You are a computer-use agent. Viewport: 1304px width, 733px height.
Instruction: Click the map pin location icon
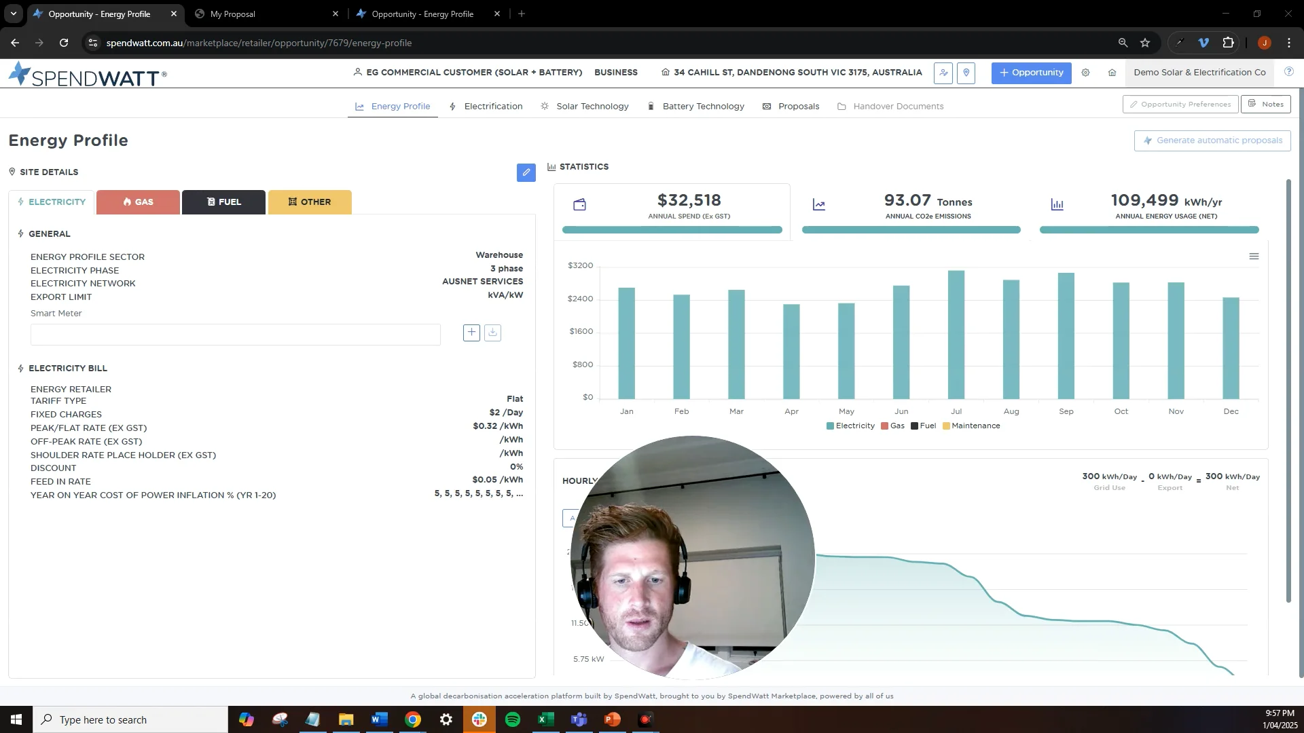pyautogui.click(x=966, y=73)
